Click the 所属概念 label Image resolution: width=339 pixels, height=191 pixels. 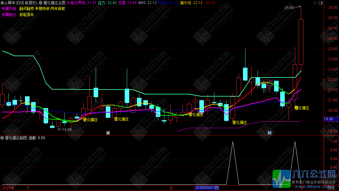coord(9,15)
